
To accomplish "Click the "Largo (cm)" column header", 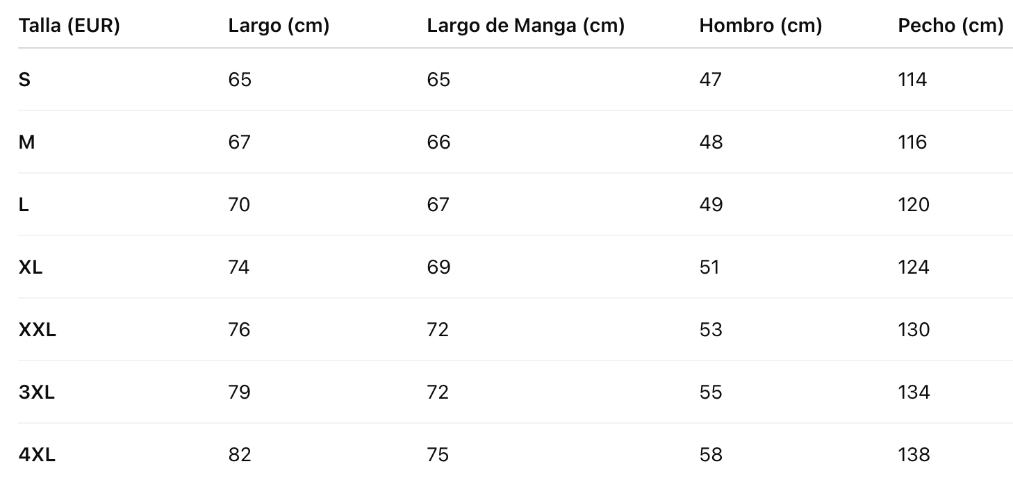I will (x=279, y=26).
